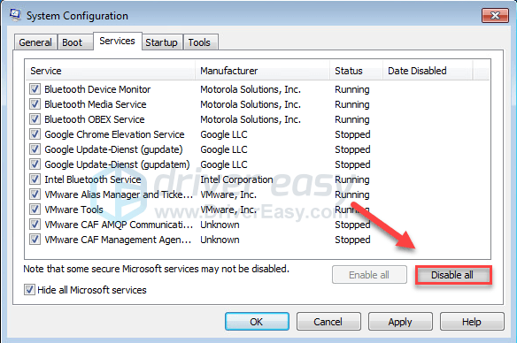517x343 pixels.
Task: Uncheck Google Update-Dienst (gupdate) checkbox
Action: click(x=35, y=149)
